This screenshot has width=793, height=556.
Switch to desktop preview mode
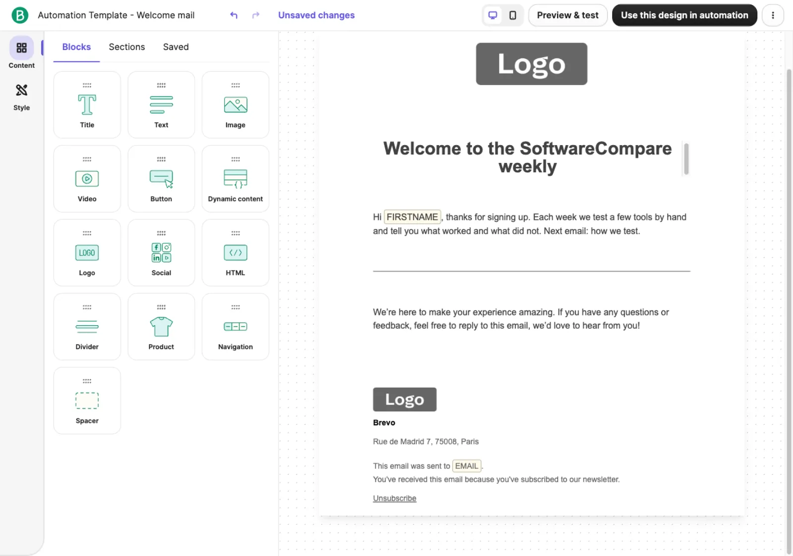[x=493, y=15]
